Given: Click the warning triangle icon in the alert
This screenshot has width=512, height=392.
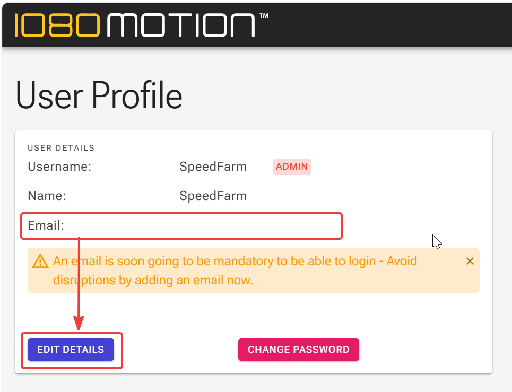Looking at the screenshot, I should [x=40, y=261].
